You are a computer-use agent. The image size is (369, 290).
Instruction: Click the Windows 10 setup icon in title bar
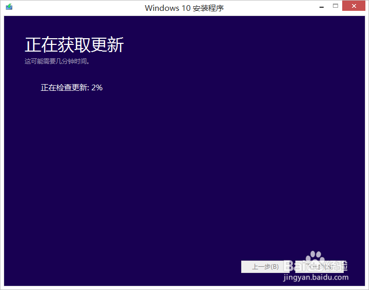tap(9, 7)
